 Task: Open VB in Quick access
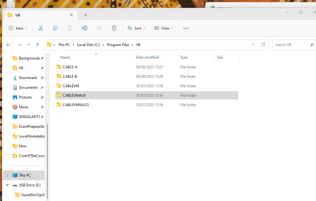click(x=18, y=68)
